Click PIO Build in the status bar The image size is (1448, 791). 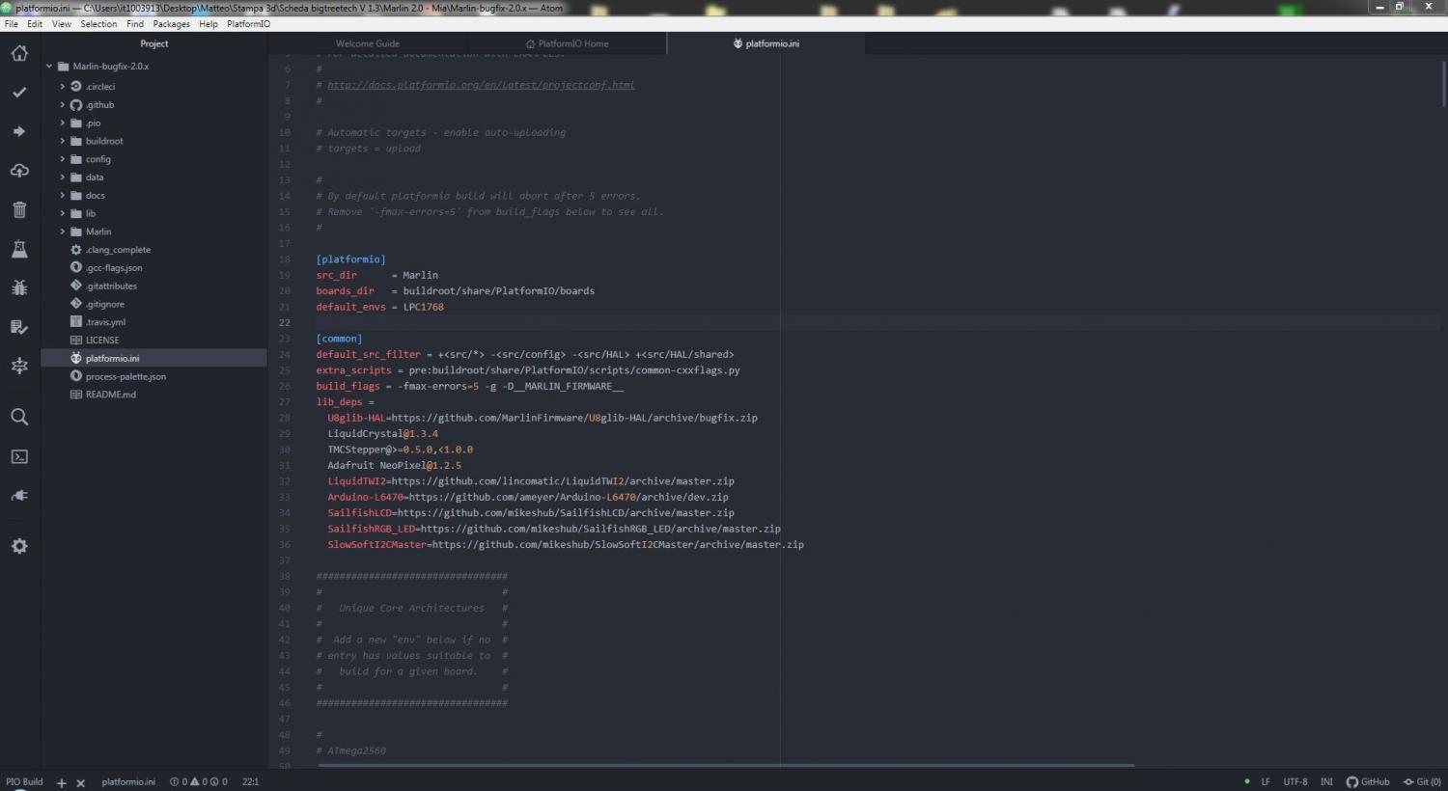24,781
